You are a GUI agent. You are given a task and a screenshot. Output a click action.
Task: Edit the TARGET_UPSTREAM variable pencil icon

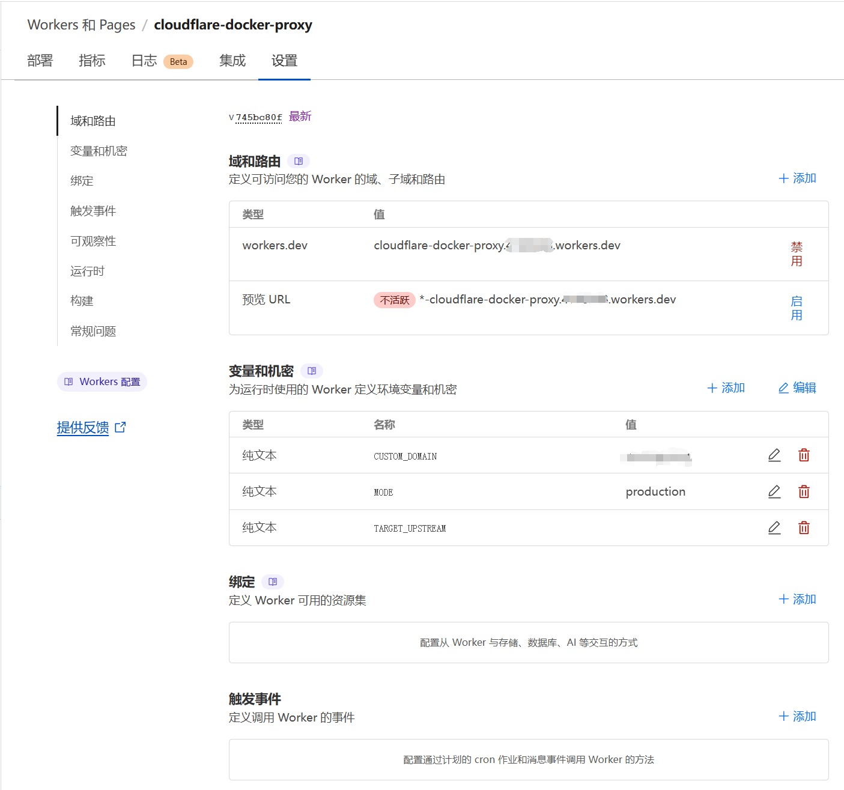[774, 528]
